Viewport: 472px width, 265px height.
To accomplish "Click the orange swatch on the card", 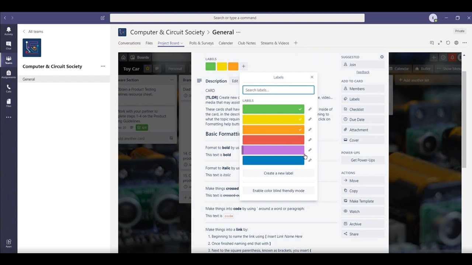I will 233,66.
